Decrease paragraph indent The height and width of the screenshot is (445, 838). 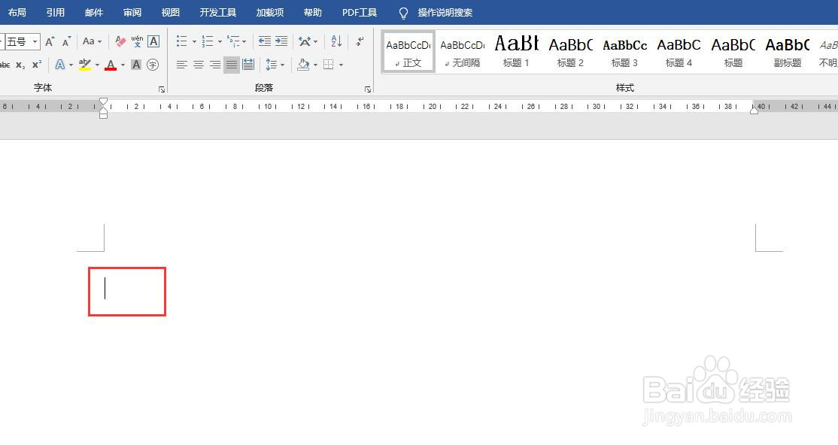coord(265,41)
